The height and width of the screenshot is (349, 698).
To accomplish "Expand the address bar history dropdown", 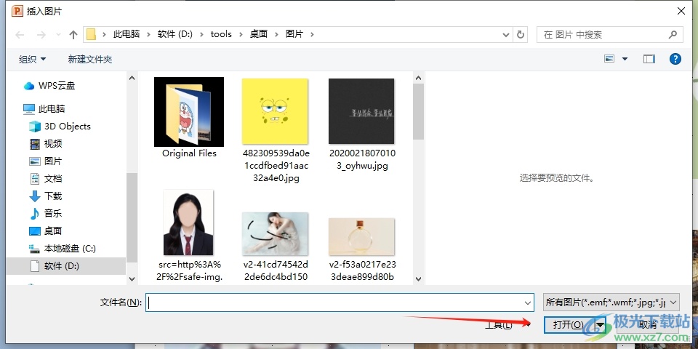I will (x=506, y=34).
